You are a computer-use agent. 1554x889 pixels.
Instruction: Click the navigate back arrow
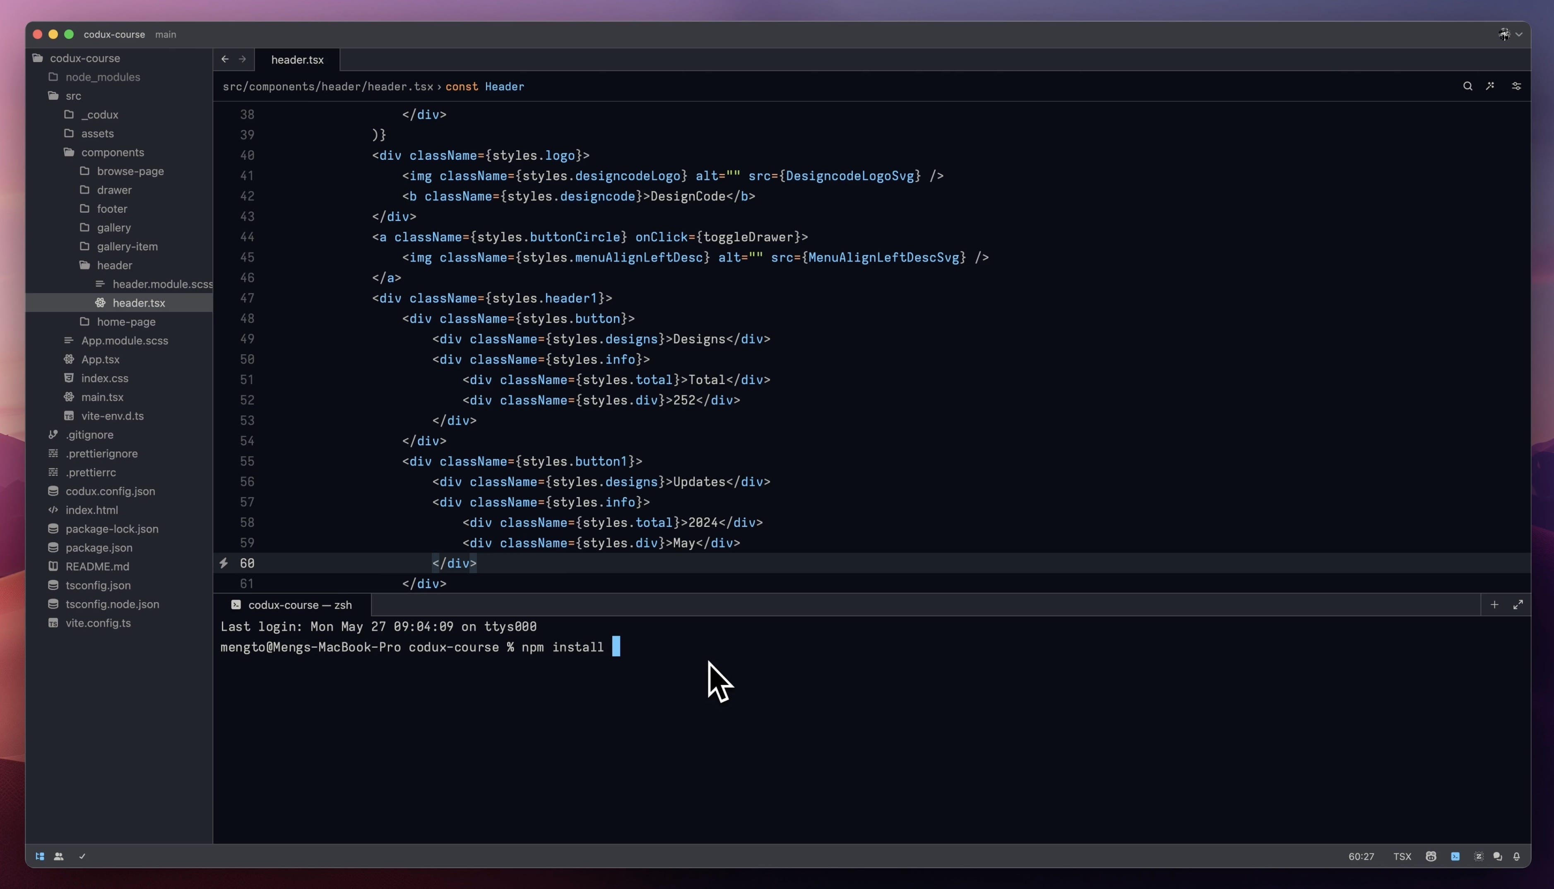pyautogui.click(x=225, y=59)
